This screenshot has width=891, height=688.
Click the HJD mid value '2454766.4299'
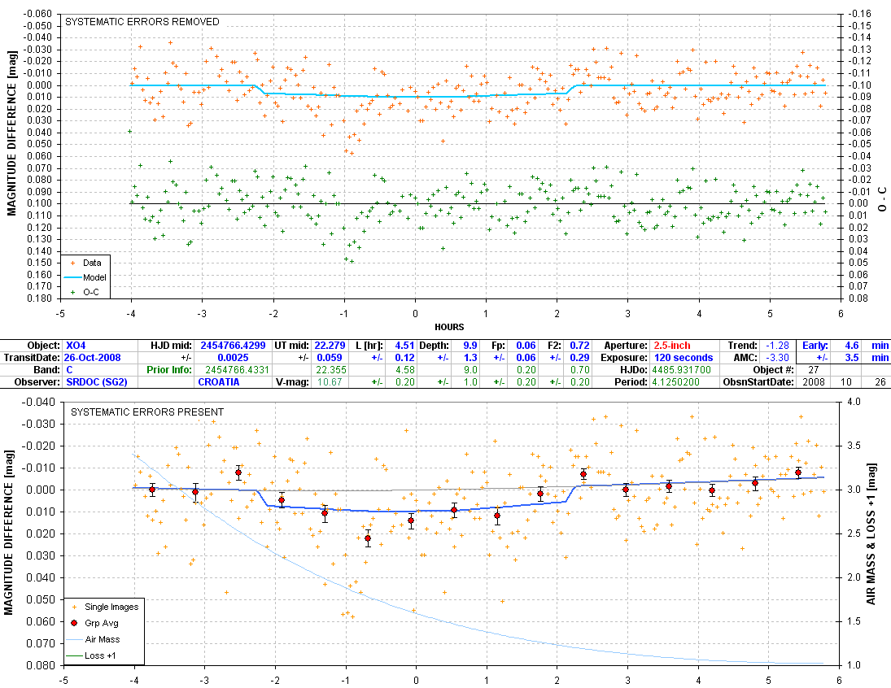233,346
